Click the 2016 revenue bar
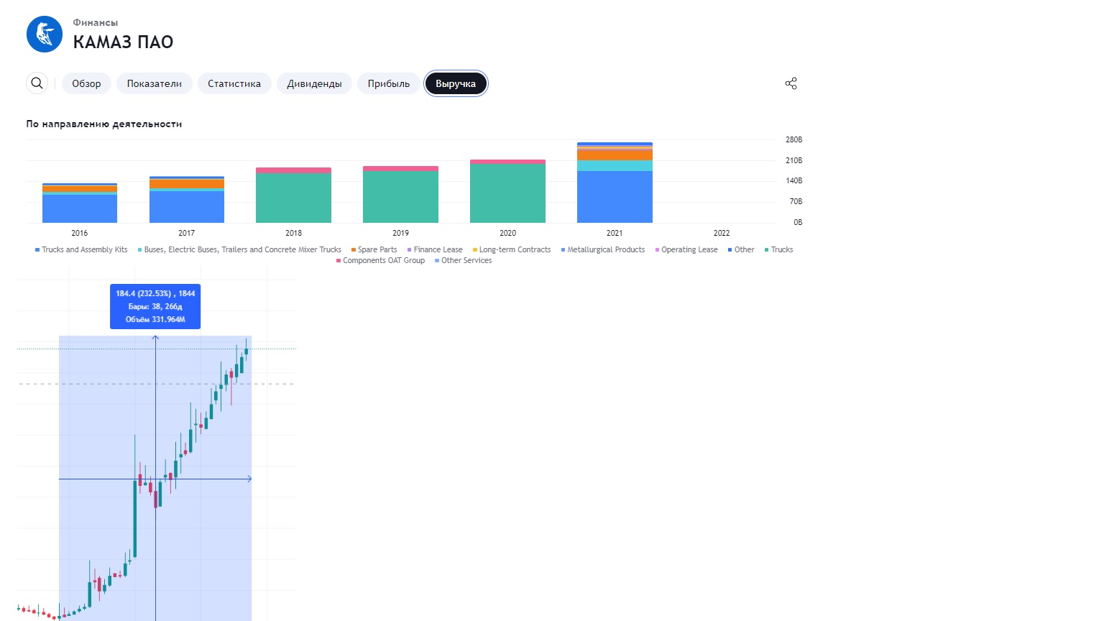This screenshot has width=1104, height=621. (x=80, y=203)
